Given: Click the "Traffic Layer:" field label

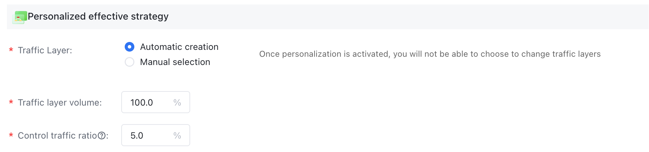Looking at the screenshot, I should tap(45, 50).
